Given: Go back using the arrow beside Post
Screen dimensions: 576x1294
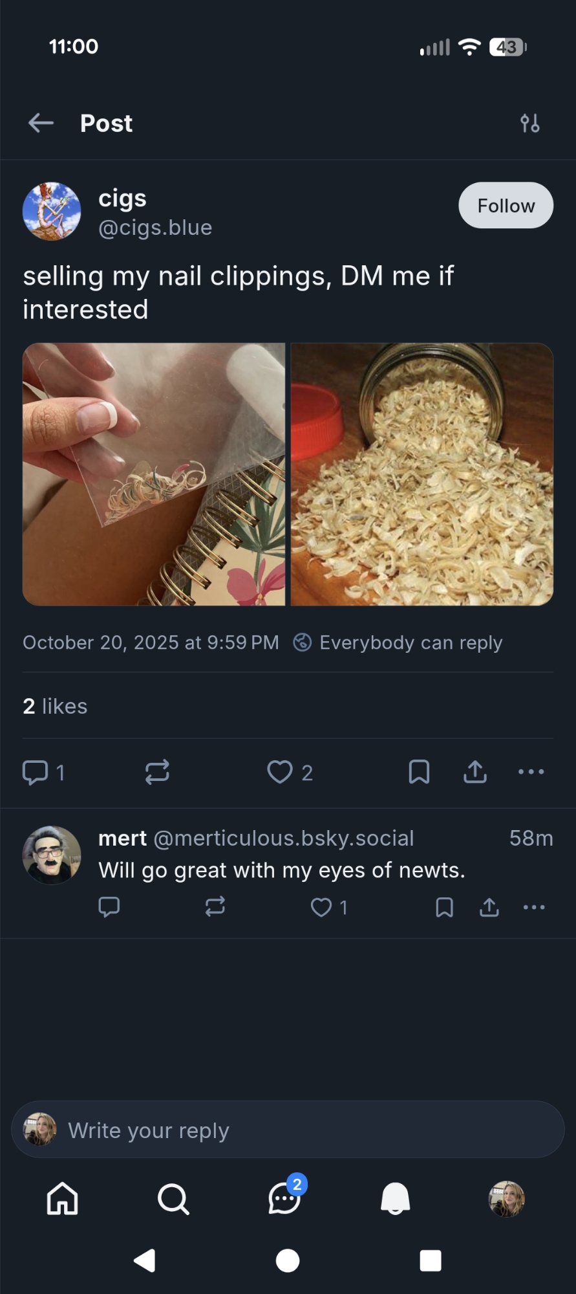Looking at the screenshot, I should [x=41, y=123].
